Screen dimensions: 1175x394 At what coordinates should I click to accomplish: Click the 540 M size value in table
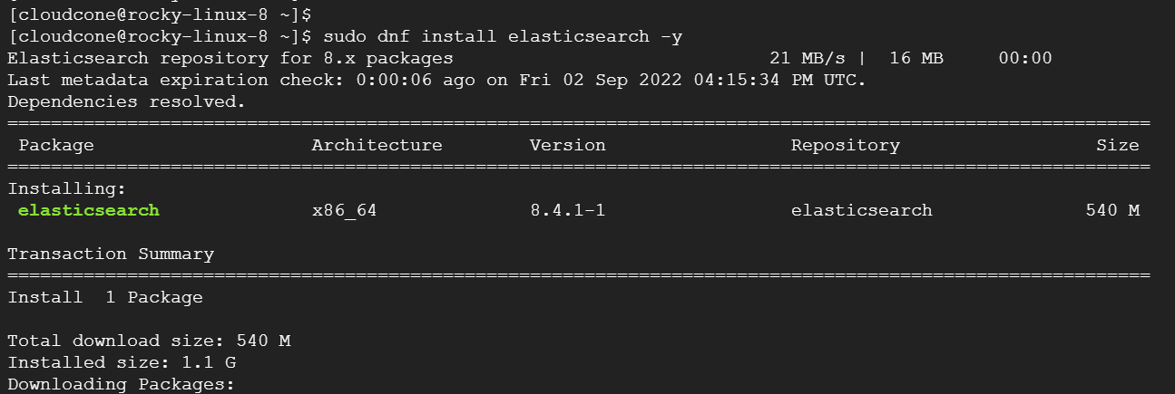pos(1112,210)
